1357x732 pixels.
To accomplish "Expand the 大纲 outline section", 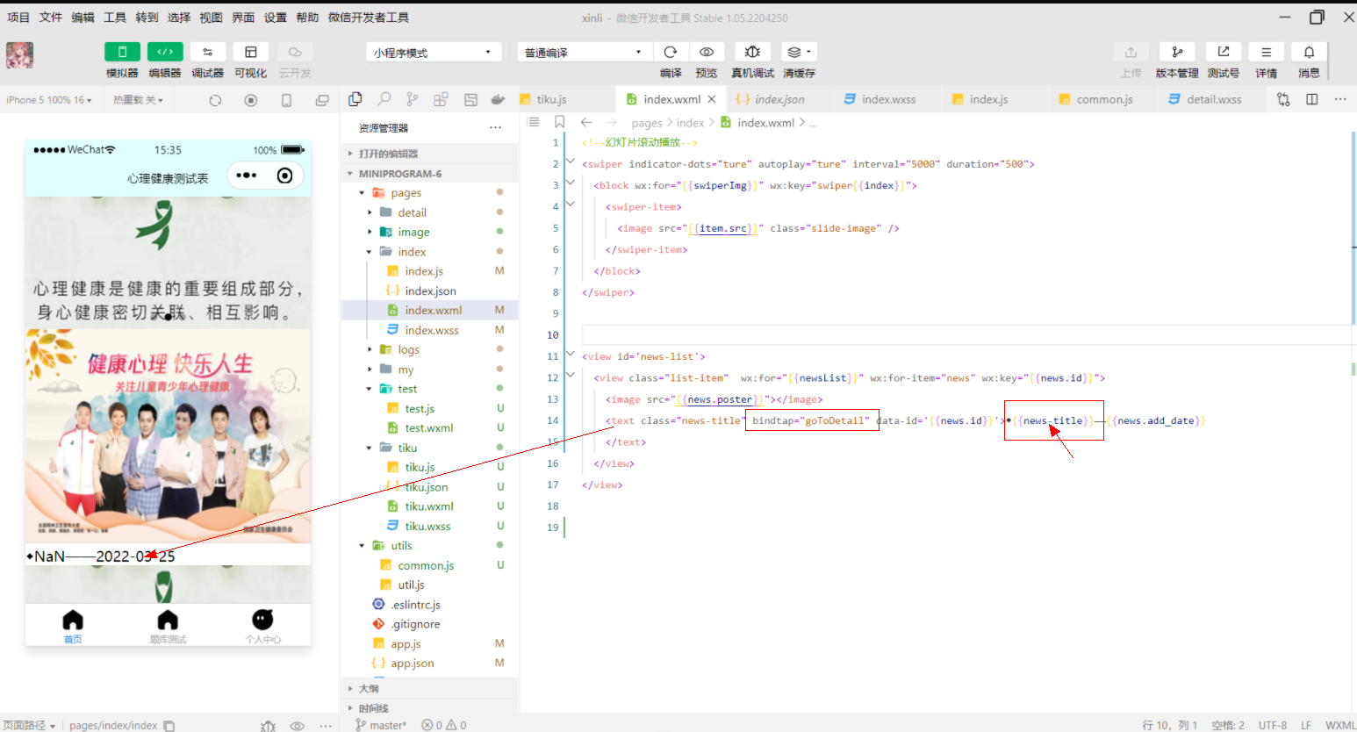I will [x=430, y=689].
